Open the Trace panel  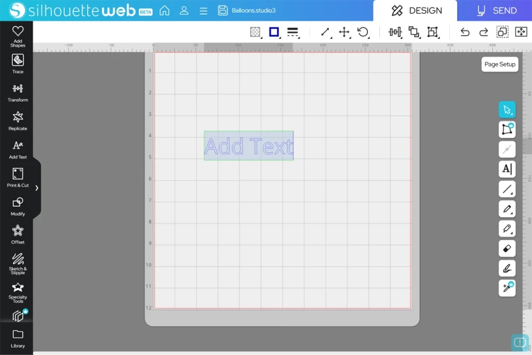[18, 63]
